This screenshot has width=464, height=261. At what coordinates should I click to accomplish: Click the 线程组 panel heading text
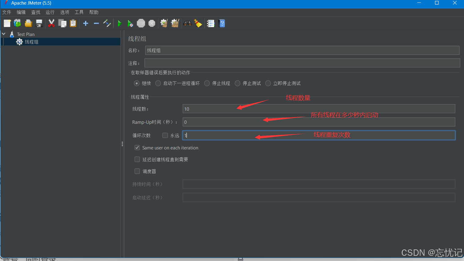pyautogui.click(x=137, y=39)
